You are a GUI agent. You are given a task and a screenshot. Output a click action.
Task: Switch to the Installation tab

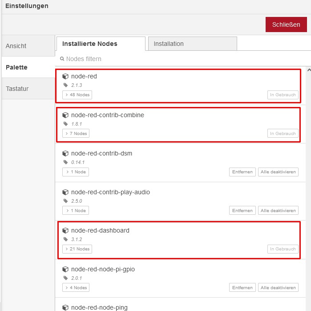[x=192, y=44]
